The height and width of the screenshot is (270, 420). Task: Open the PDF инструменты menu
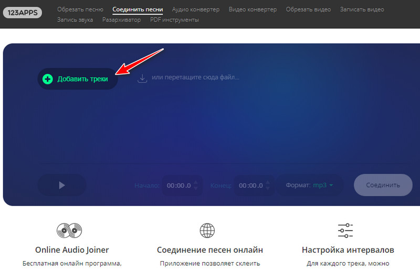pos(174,20)
